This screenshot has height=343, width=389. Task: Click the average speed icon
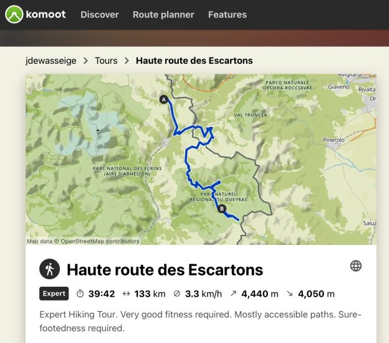(177, 294)
